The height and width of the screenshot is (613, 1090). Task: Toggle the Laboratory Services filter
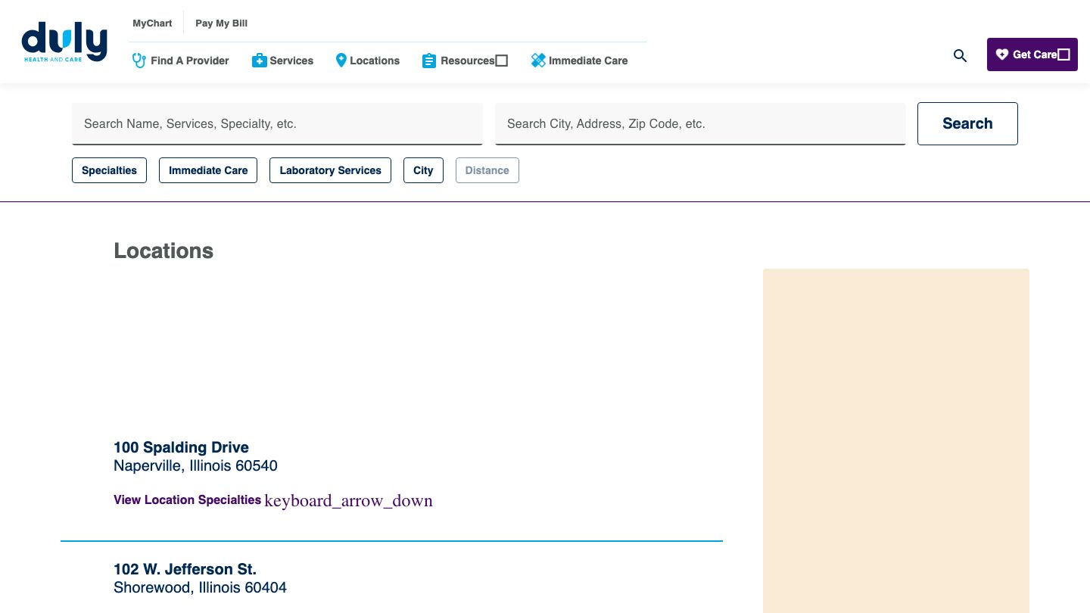330,170
